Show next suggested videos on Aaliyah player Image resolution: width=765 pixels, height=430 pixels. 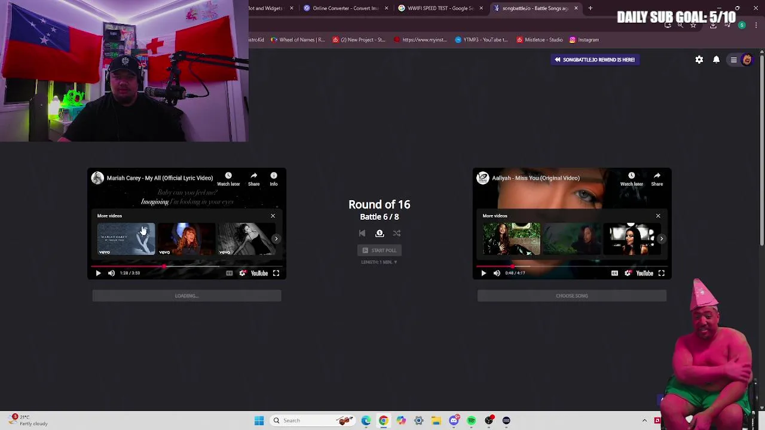click(x=662, y=239)
